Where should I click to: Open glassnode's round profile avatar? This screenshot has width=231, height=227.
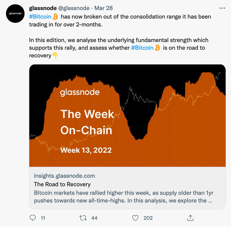point(15,13)
